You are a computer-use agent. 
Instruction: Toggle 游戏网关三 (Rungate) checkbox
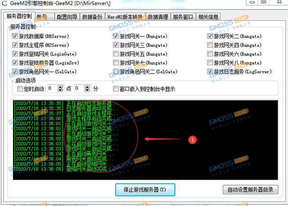pos(116,45)
